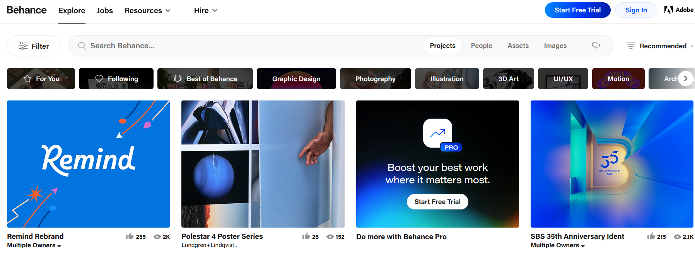Switch to the People search tab
695x262 pixels.
482,46
